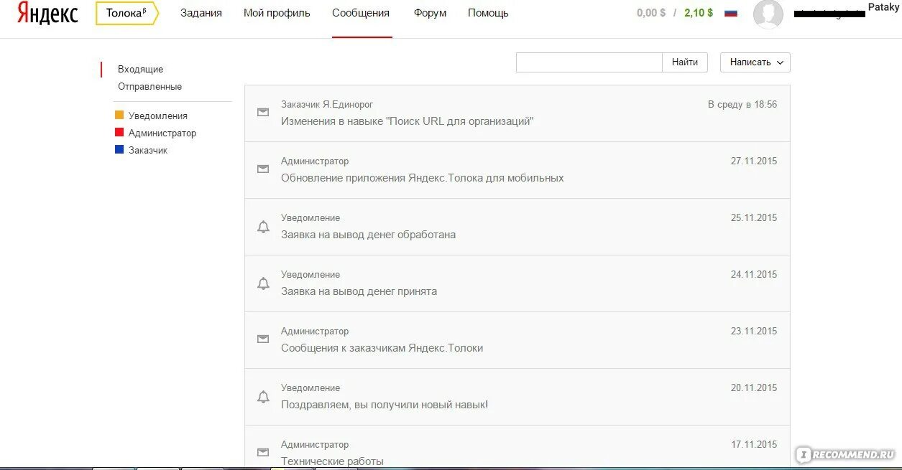Screen dimensions: 902x470
Task: Click the red Администратор color square
Action: (x=119, y=132)
